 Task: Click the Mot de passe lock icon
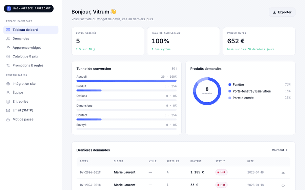point(8,119)
